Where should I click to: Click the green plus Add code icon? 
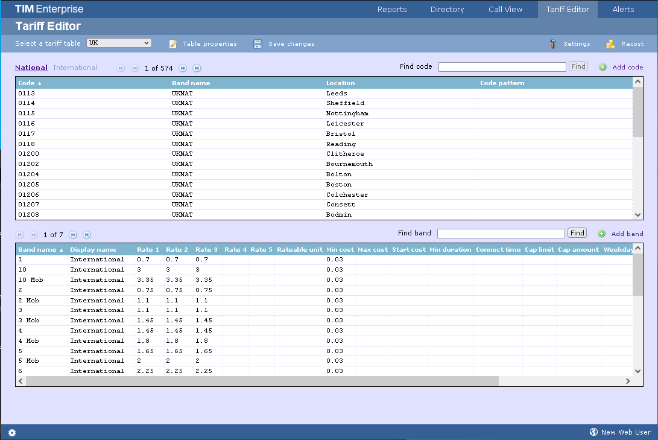pyautogui.click(x=602, y=66)
